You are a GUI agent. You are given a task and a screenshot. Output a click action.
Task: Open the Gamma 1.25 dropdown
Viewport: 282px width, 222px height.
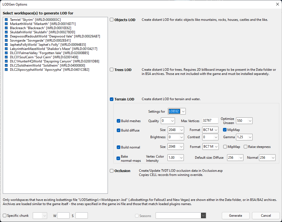tap(250, 137)
